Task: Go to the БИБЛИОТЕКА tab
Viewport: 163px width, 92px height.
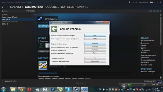Action: pos(34,7)
